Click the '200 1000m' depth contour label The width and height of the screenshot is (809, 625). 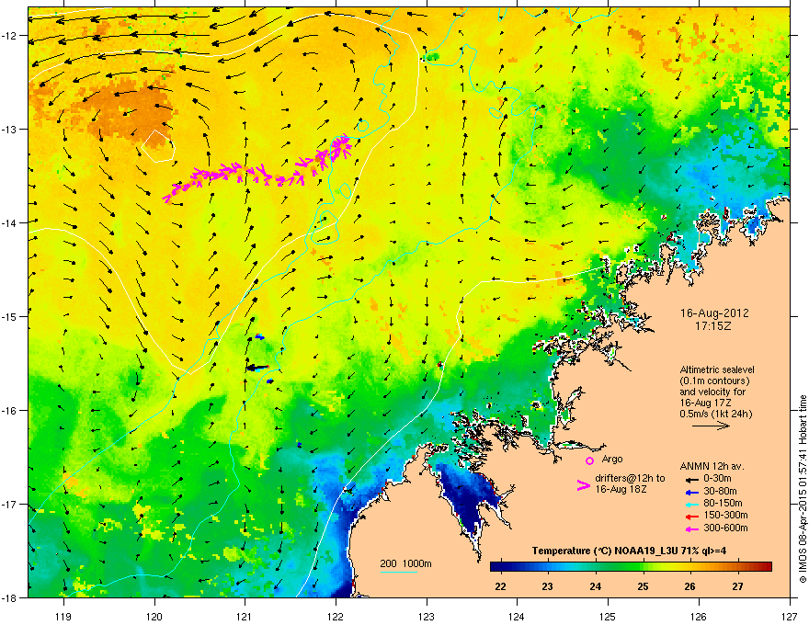click(405, 563)
